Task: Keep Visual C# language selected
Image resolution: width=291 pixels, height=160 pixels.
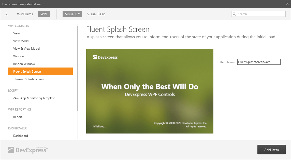Action: pyautogui.click(x=72, y=14)
